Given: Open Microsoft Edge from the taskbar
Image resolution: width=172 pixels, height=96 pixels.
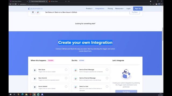Looking at the screenshot, I should click(x=22, y=94).
